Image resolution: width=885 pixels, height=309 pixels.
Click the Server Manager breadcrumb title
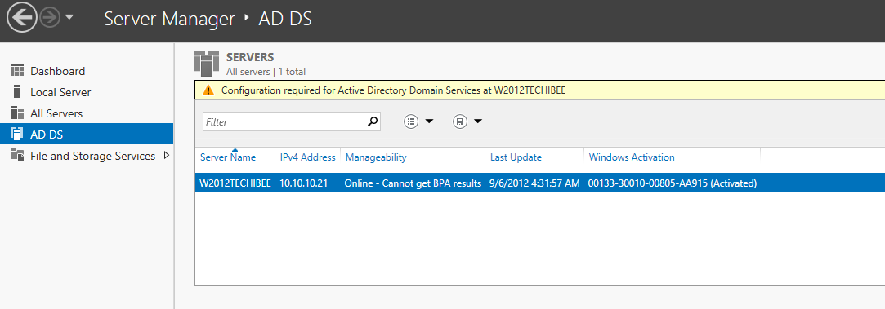[x=169, y=19]
